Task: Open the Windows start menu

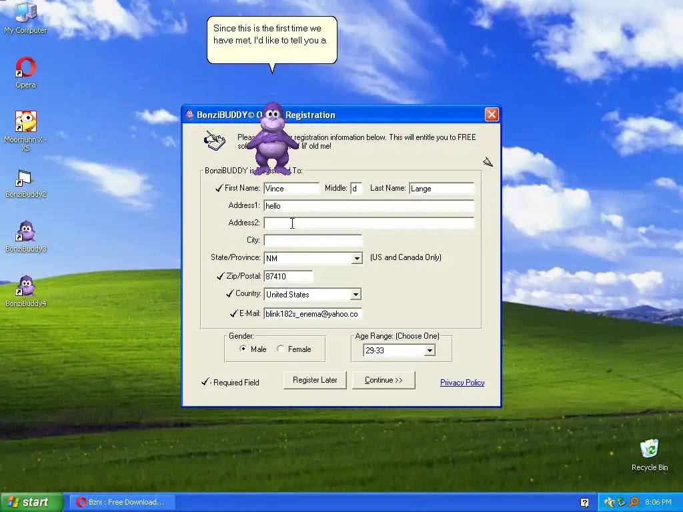Action: click(31, 502)
